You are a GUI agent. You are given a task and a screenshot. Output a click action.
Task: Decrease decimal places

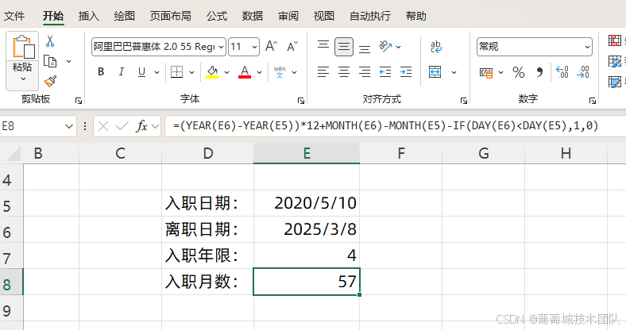(x=583, y=72)
